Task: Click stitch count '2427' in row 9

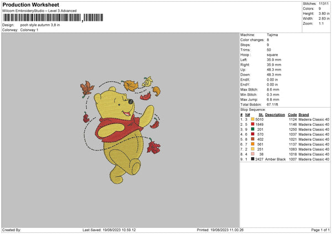Action: [x=260, y=159]
